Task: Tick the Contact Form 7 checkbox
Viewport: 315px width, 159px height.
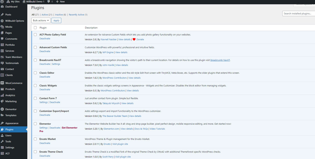Action: point(35,98)
